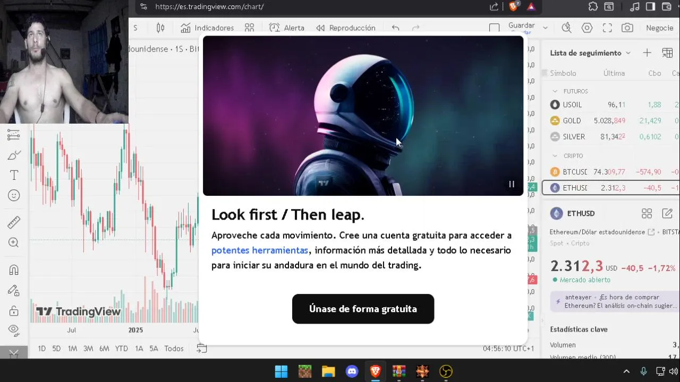Add symbol to watchlist with plus icon

[x=647, y=53]
